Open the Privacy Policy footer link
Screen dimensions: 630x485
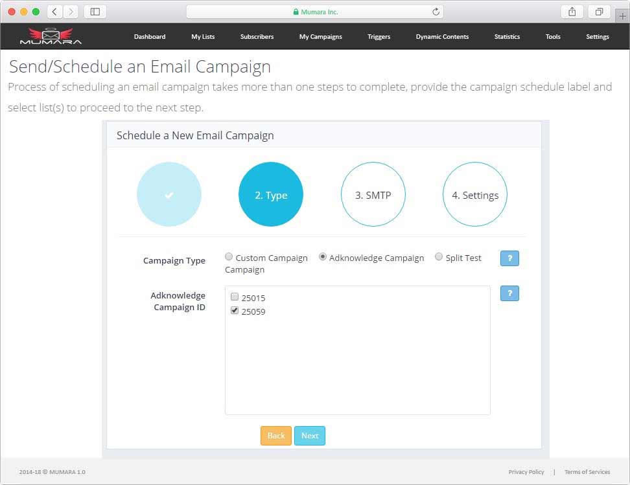(526, 472)
